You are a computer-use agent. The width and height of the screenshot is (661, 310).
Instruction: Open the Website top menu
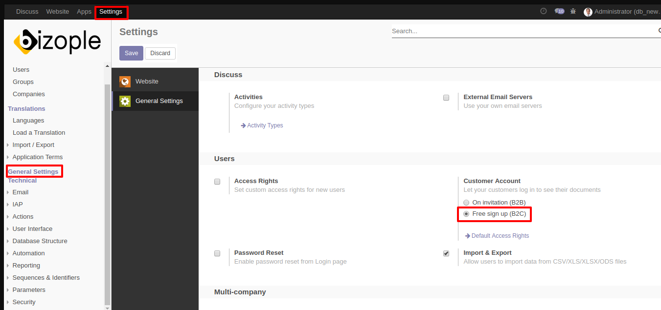coord(58,11)
